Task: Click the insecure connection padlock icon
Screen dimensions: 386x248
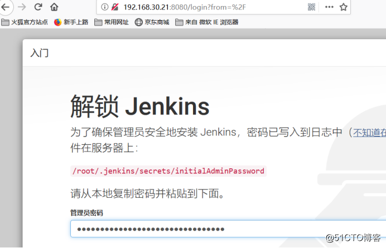Action: pyautogui.click(x=115, y=7)
